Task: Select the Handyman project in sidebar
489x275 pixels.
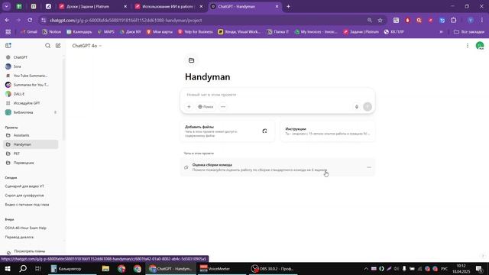Action: click(31, 144)
